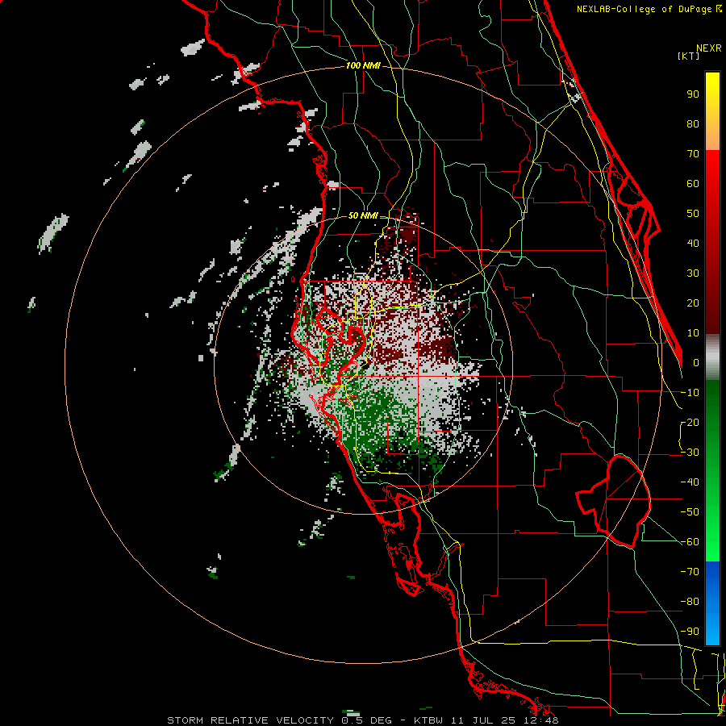Click the -70 value on the velocity scale
The width and height of the screenshot is (726, 726).
pyautogui.click(x=690, y=572)
